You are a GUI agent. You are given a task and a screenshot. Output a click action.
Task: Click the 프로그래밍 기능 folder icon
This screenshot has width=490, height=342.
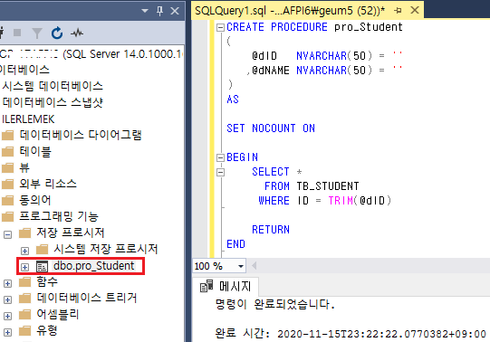7,216
